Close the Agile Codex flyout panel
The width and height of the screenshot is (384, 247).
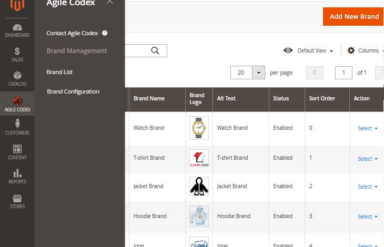(110, 2)
